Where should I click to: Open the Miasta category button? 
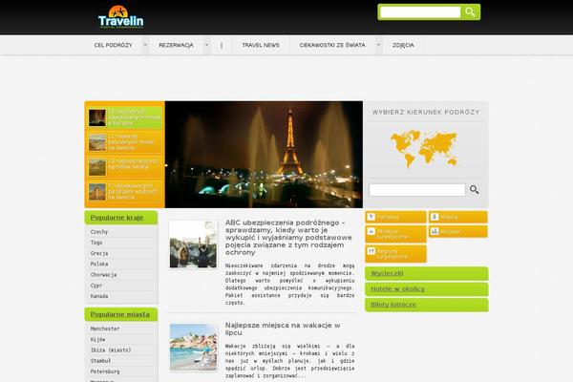tap(457, 217)
